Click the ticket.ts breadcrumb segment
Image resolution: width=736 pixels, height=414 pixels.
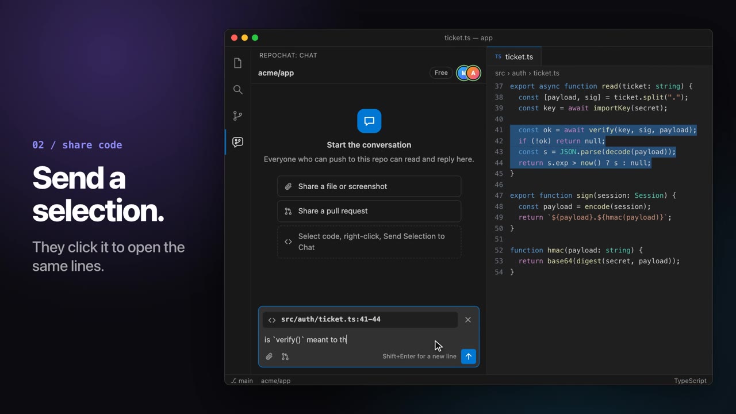click(x=546, y=73)
